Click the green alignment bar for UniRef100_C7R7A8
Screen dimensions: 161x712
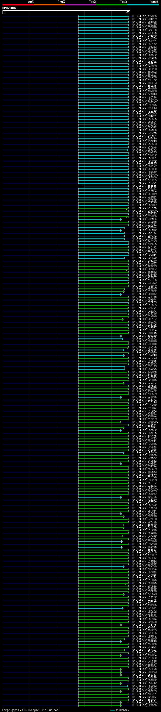[103, 203]
